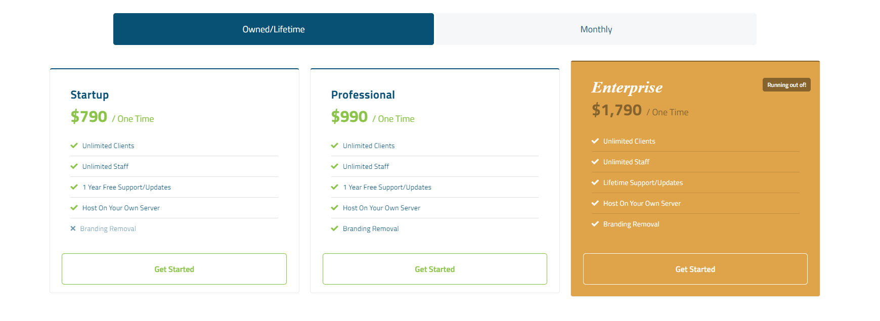The image size is (880, 321).
Task: Click the Enterprise plan title
Action: point(627,87)
